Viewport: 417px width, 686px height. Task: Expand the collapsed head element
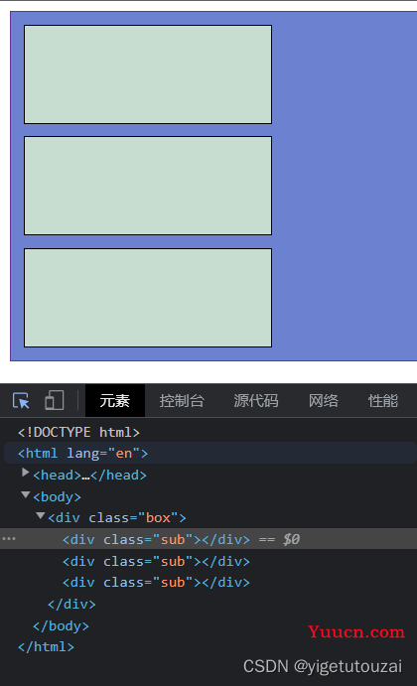pyautogui.click(x=26, y=473)
